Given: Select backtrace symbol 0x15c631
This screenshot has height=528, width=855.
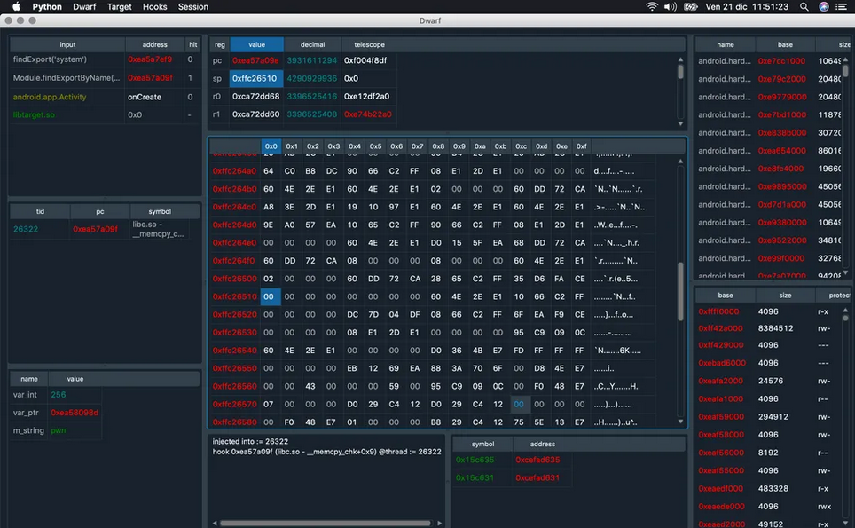Looking at the screenshot, I should point(475,478).
